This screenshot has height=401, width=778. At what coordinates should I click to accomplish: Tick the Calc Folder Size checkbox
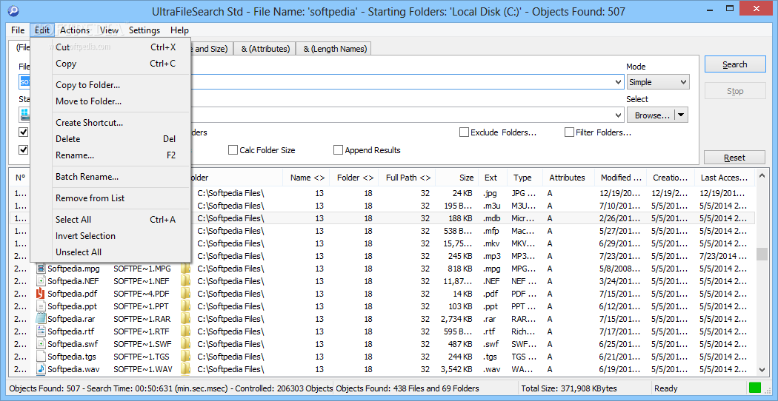pos(233,149)
